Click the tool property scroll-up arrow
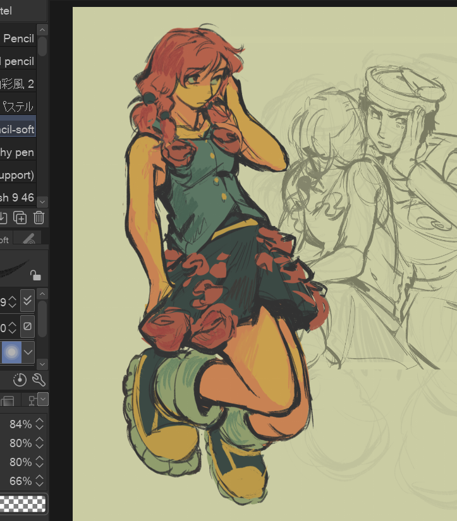 (x=42, y=294)
